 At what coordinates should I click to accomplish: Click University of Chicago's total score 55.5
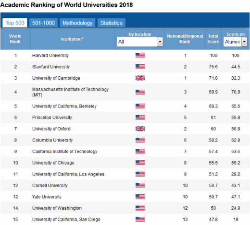click(213, 163)
